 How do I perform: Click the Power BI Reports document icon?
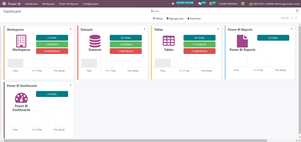(x=242, y=41)
